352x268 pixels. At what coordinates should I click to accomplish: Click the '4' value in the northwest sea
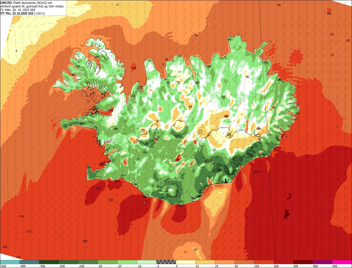pyautogui.click(x=16, y=51)
